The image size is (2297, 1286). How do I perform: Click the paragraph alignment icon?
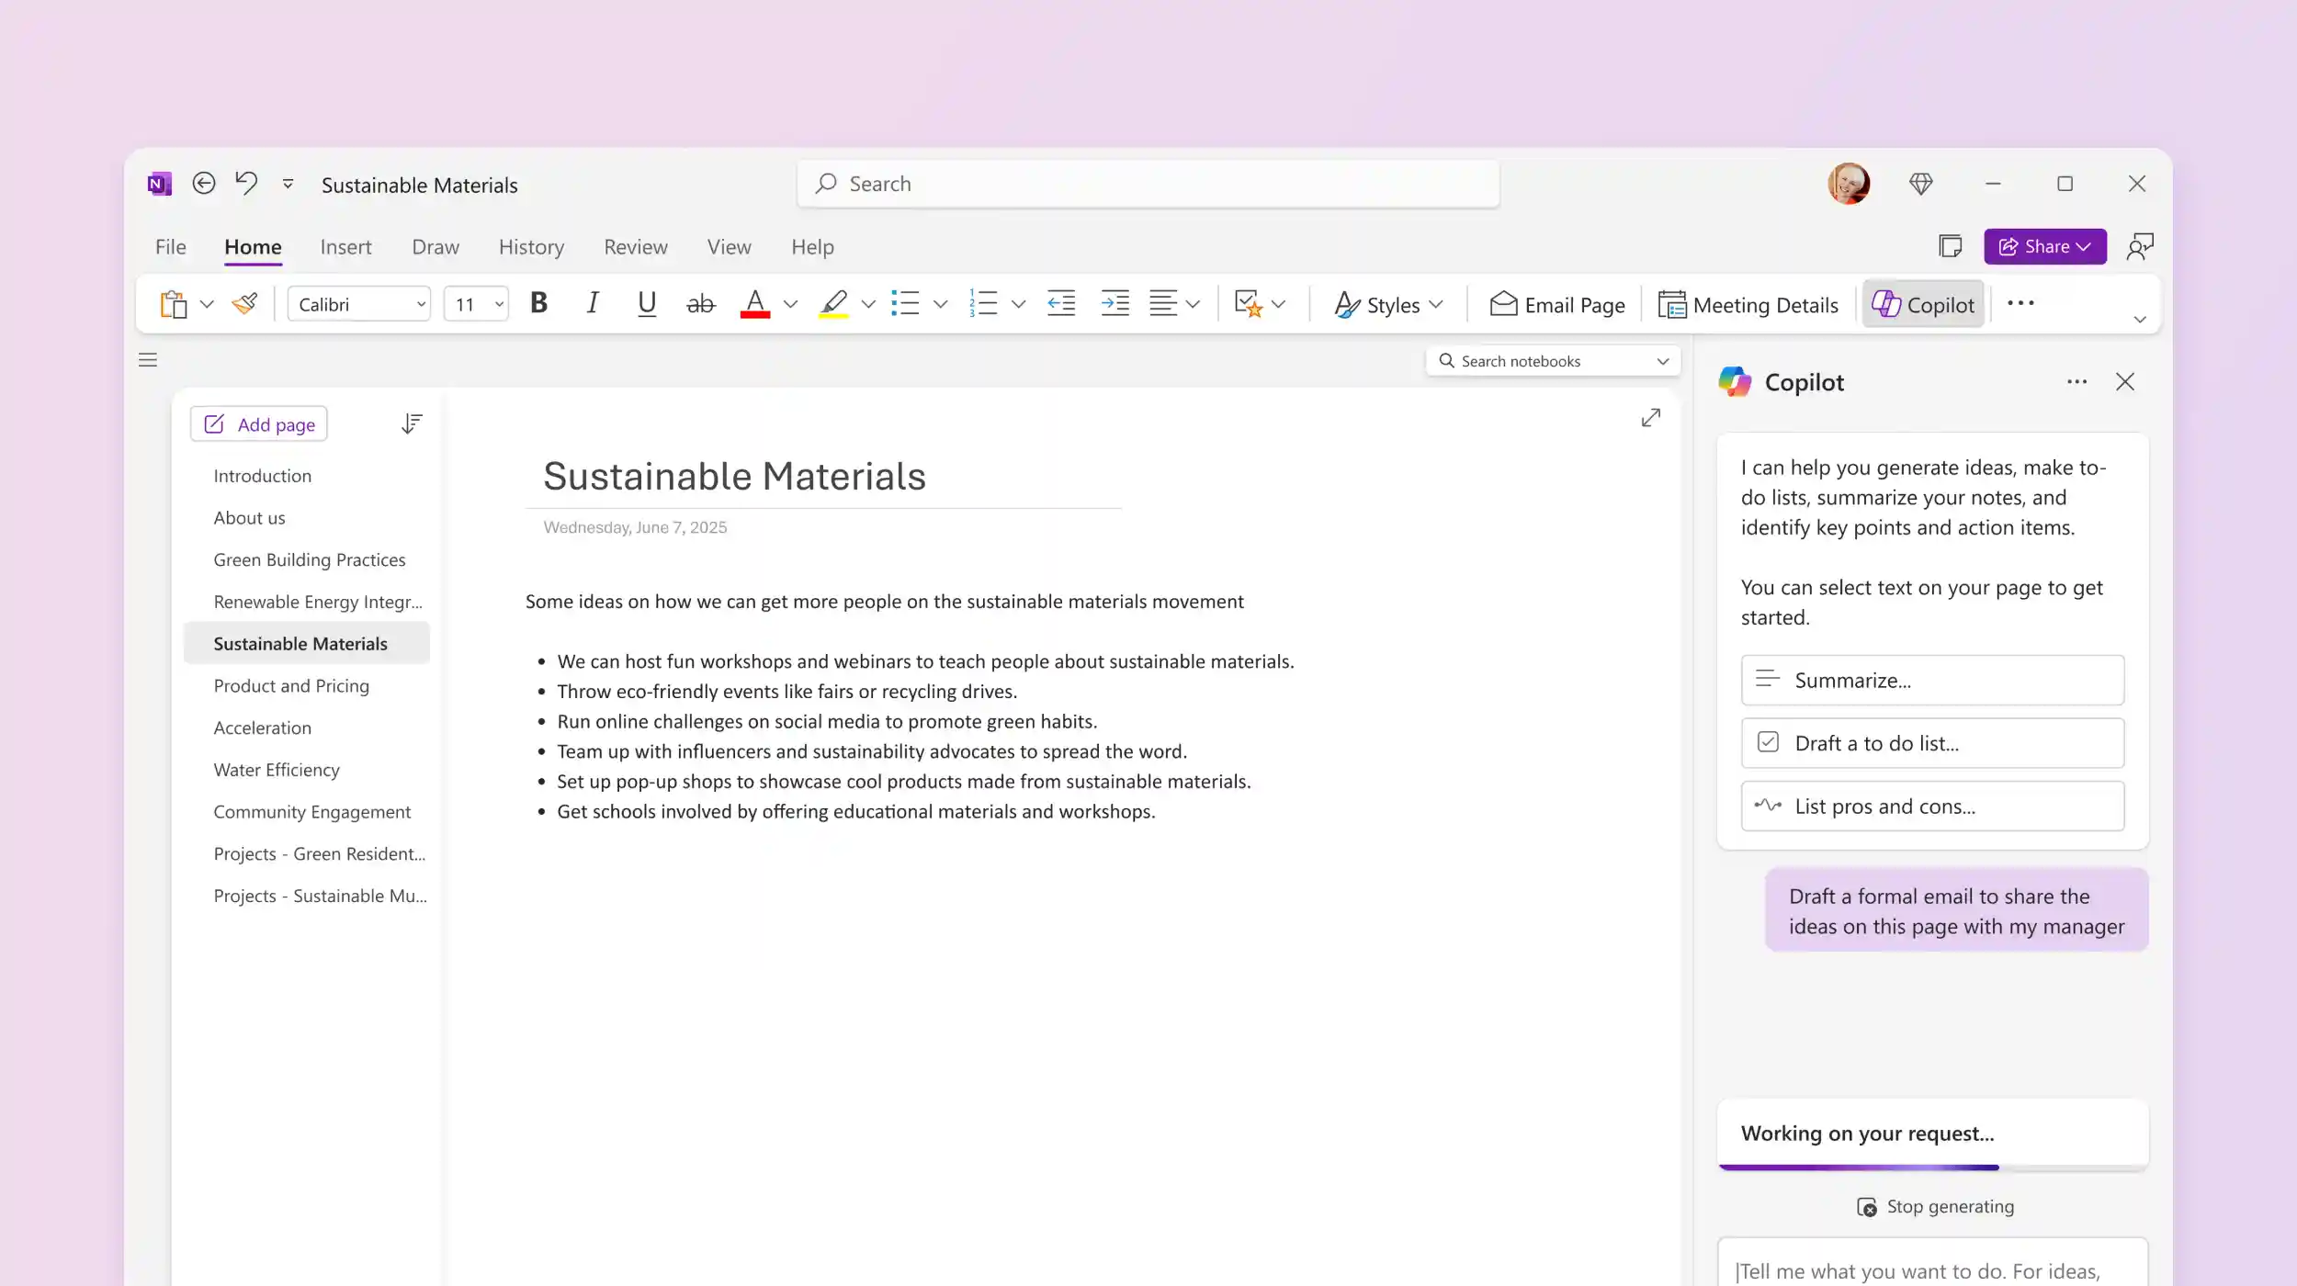1163,303
